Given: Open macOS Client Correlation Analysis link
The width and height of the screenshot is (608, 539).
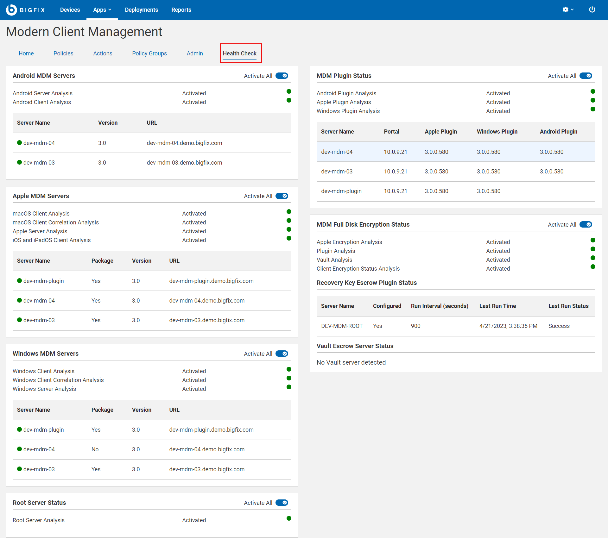Looking at the screenshot, I should (x=56, y=222).
